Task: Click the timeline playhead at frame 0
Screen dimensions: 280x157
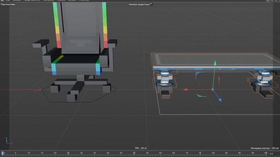Action: [3, 153]
